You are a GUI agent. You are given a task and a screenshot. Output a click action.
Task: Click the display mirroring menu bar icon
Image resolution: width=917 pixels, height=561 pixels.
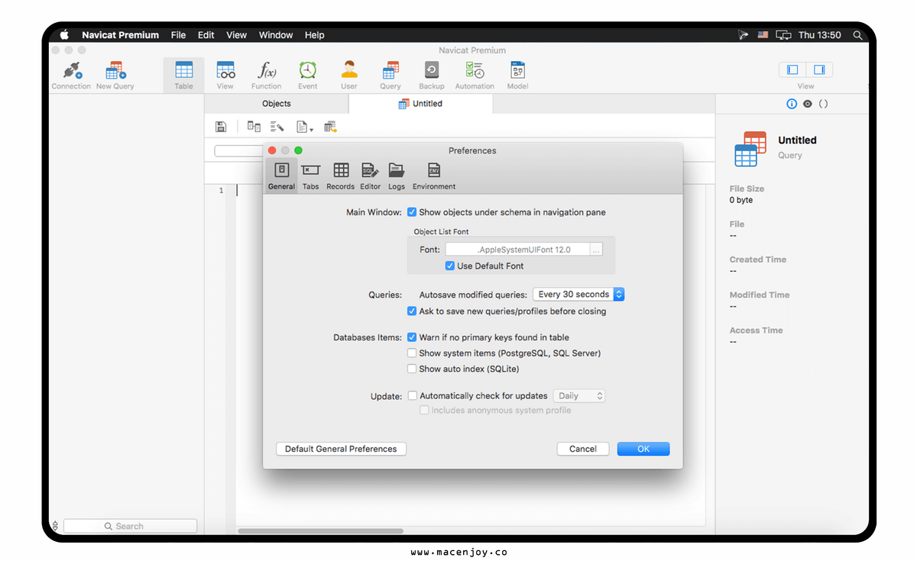[x=783, y=35]
